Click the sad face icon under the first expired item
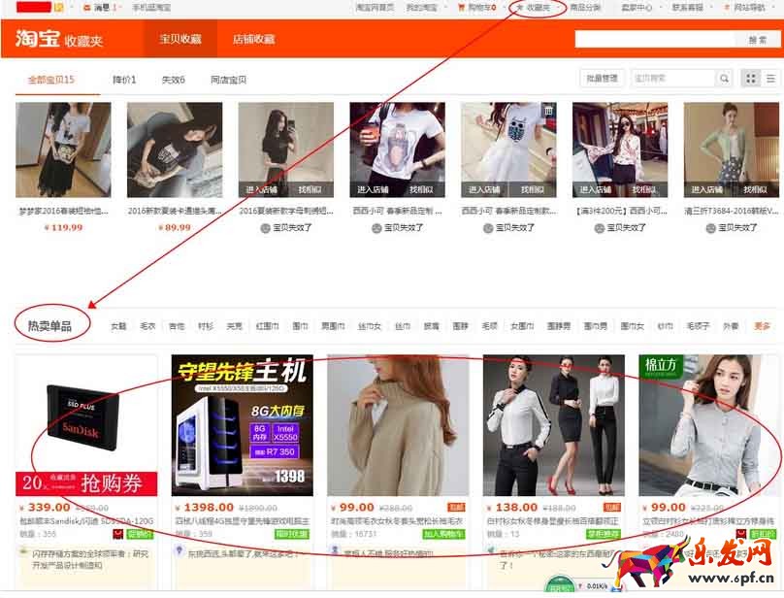The height and width of the screenshot is (598, 784). (x=265, y=228)
